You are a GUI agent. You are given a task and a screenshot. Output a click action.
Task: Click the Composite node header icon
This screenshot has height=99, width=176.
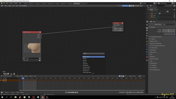tap(122, 23)
